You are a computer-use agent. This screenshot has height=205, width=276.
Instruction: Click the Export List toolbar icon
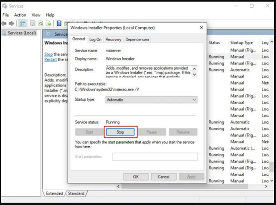pyautogui.click(x=48, y=23)
